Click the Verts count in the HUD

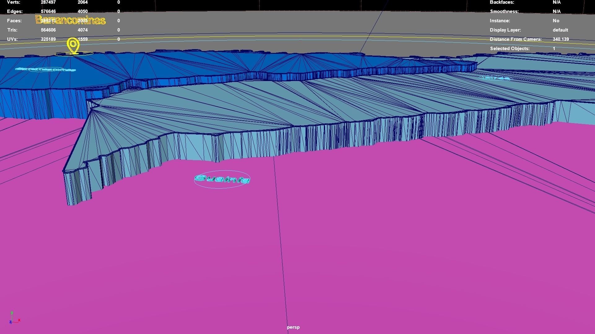point(48,2)
